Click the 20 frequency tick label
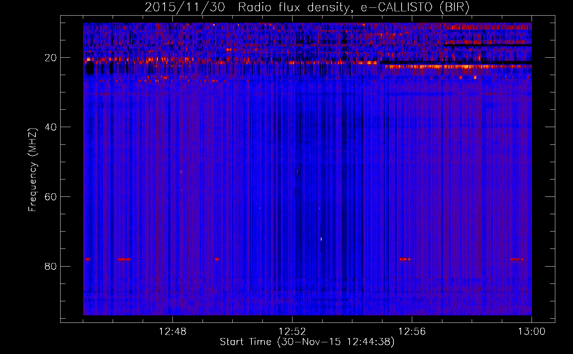573x354 pixels. [x=51, y=58]
